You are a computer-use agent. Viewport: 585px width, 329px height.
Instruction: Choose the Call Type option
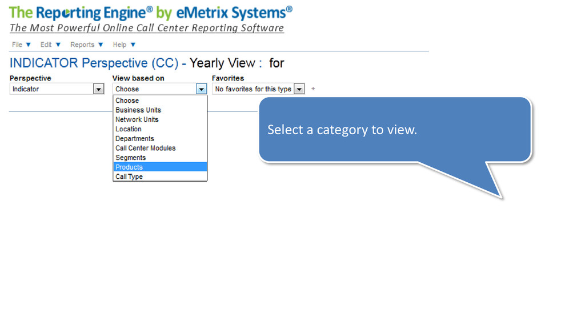click(x=160, y=177)
